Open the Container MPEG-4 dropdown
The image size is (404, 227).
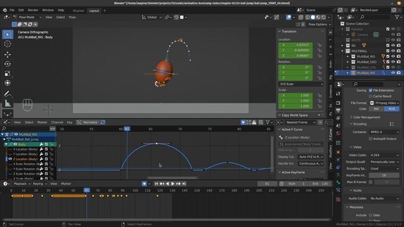(x=384, y=132)
